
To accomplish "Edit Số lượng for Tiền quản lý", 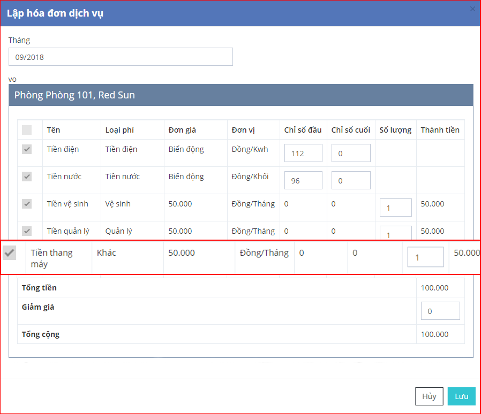I will [x=395, y=233].
